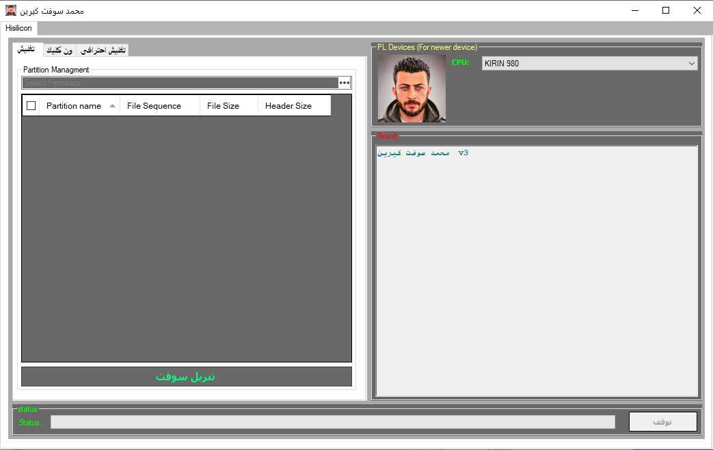Click the File Sequence column header
713x450 pixels.
(x=154, y=105)
